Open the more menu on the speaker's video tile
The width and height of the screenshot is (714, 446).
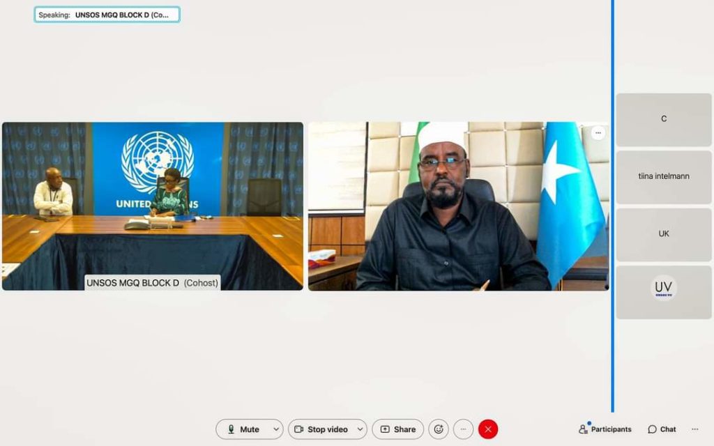(x=598, y=133)
